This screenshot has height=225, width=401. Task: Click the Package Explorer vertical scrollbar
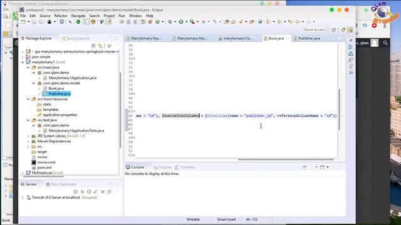[120, 110]
